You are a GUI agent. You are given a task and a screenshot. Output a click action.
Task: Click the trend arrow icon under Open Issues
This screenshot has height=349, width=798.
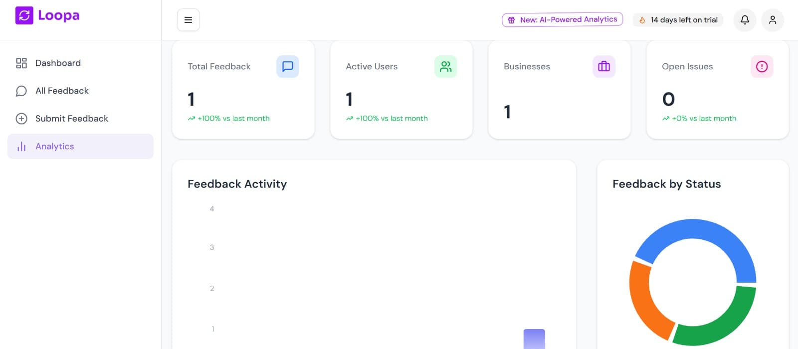coord(666,119)
